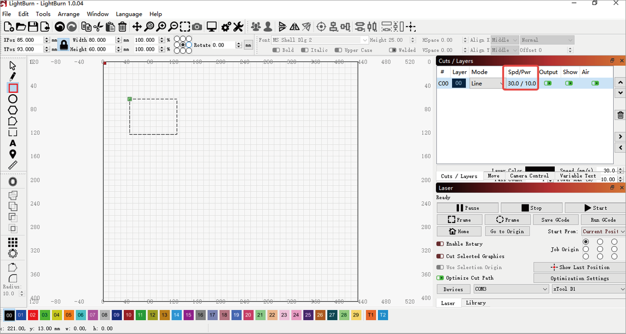
Task: Open Align Y Middle dropdown
Action: pyautogui.click(x=505, y=50)
